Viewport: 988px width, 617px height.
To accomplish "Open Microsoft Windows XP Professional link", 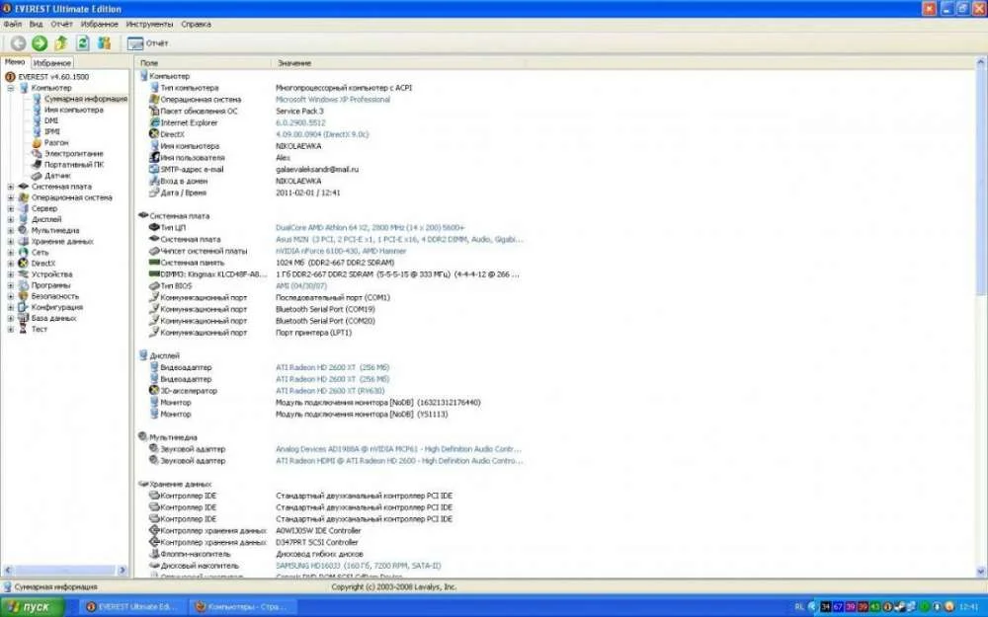I will [x=333, y=100].
